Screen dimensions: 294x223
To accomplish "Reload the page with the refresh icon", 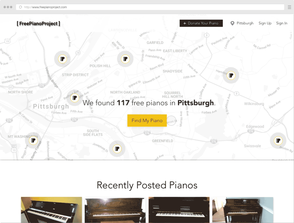I will click(21, 7).
